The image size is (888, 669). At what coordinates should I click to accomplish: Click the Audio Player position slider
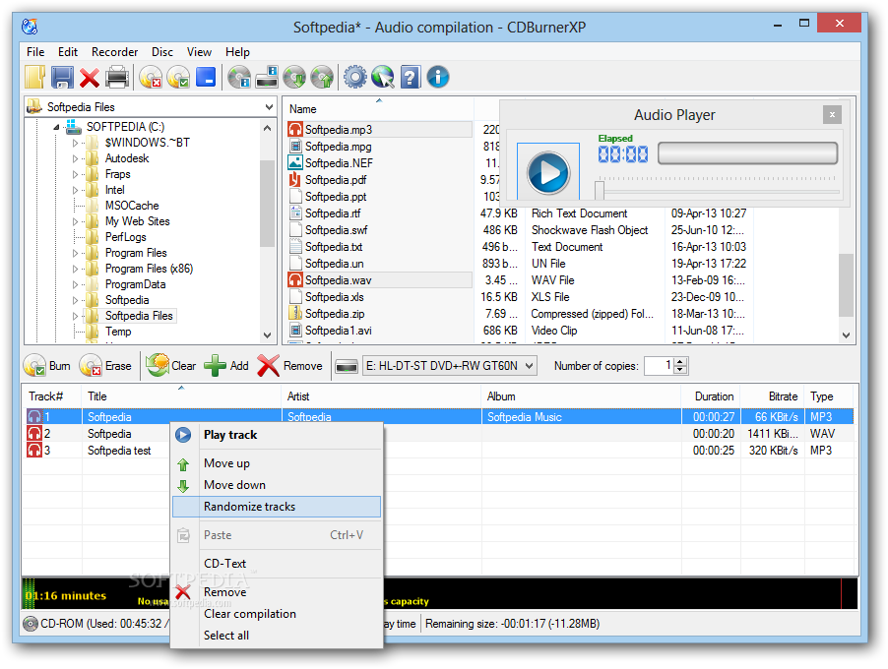[x=600, y=190]
